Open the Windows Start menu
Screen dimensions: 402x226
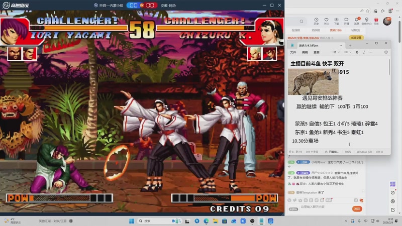(132, 221)
